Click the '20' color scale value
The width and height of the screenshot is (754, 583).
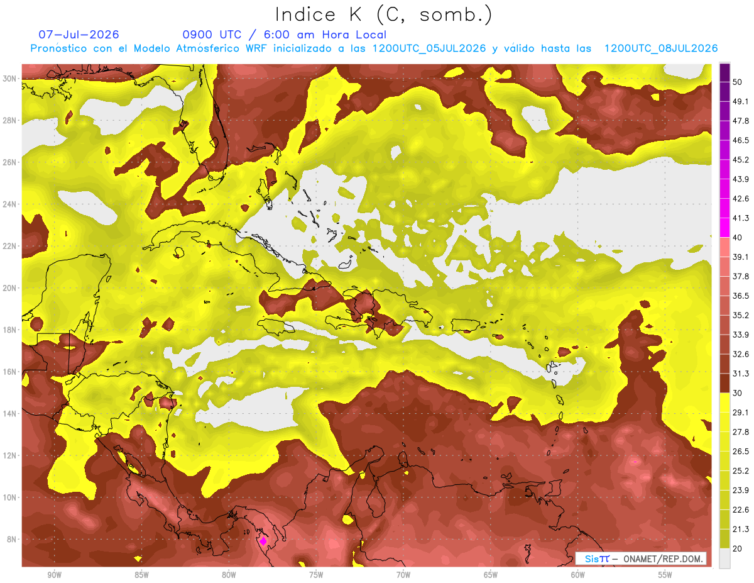[x=737, y=548]
